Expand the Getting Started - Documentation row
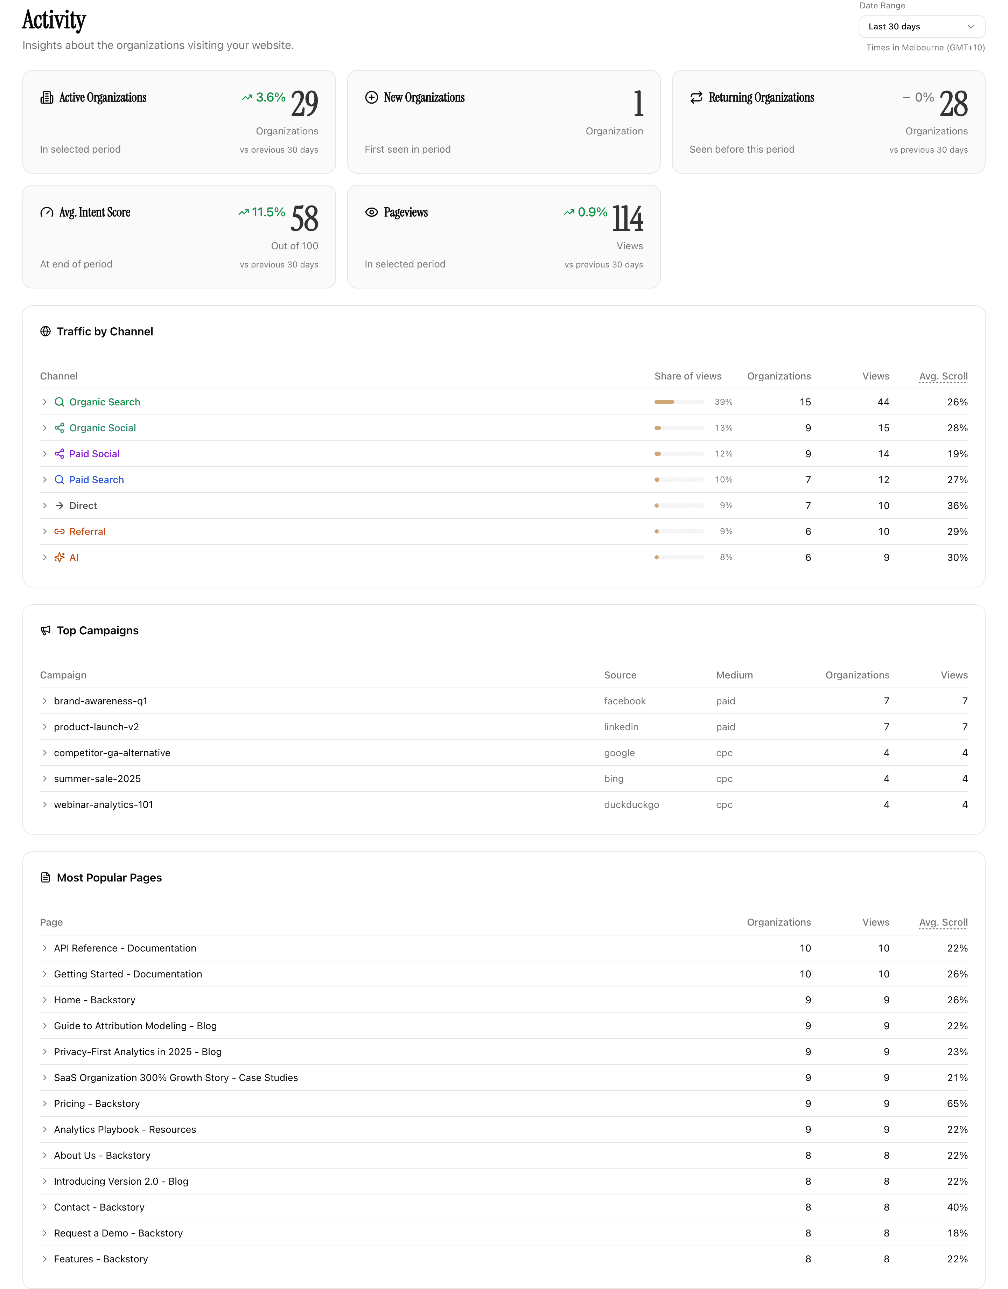Viewport: 1008px width, 1289px height. [44, 974]
